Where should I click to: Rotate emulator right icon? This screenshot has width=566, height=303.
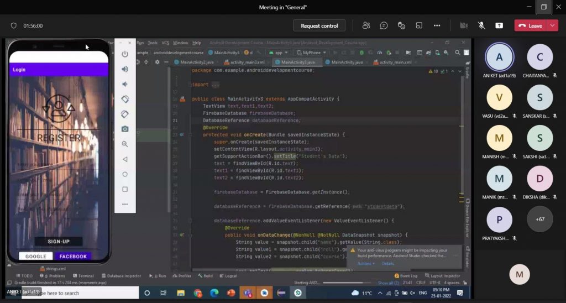(x=125, y=114)
